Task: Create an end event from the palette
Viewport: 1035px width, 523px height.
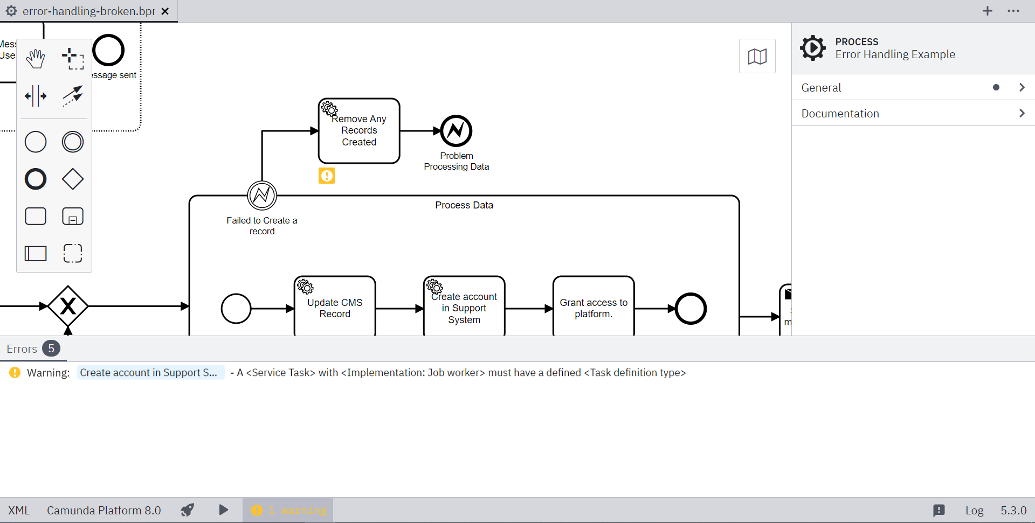Action: point(35,179)
